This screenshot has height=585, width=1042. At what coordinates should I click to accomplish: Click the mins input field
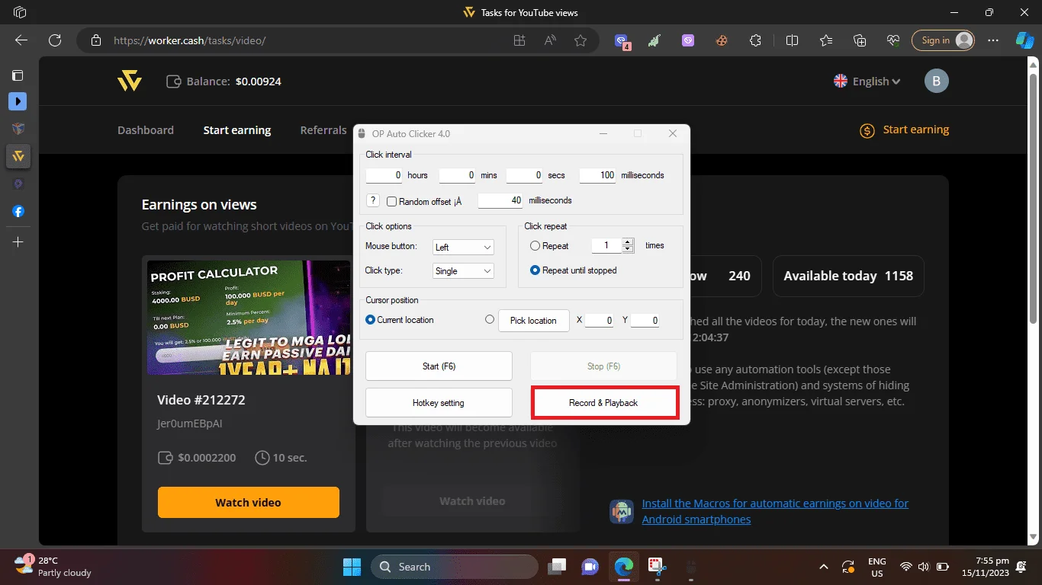coord(457,175)
